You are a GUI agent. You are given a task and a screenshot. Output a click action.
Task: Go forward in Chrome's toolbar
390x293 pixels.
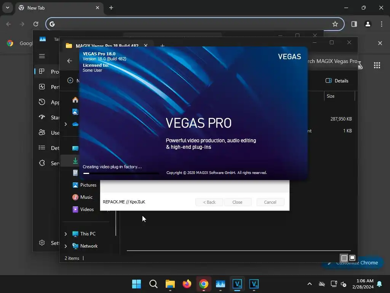(x=22, y=24)
